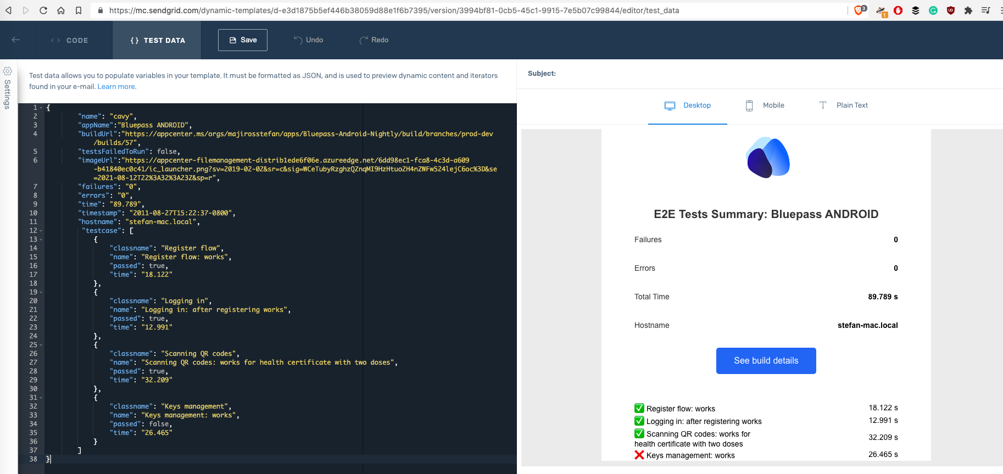Click the Bluepass app logo in preview
1003x474 pixels.
(x=767, y=158)
